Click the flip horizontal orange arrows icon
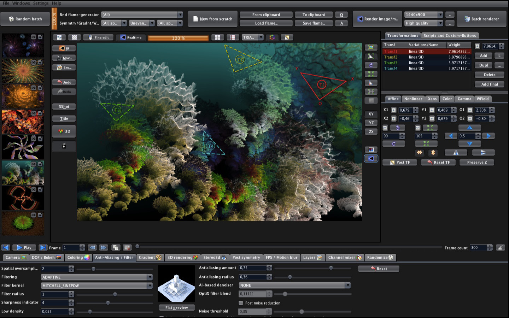The image size is (509, 318). point(420,153)
